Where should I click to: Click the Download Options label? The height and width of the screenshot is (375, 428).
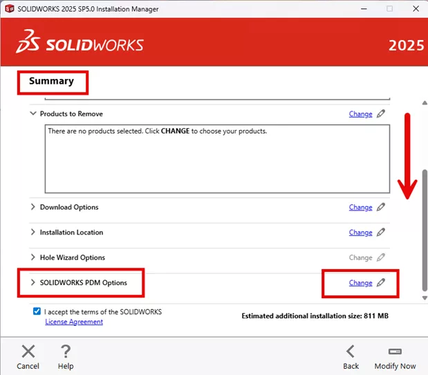[x=69, y=208]
